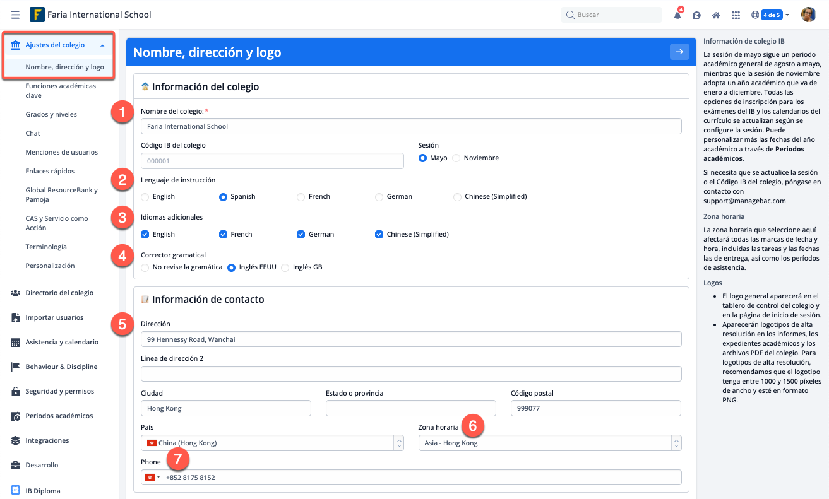The image size is (829, 499).
Task: Click the next arrow in blue header
Action: click(679, 52)
